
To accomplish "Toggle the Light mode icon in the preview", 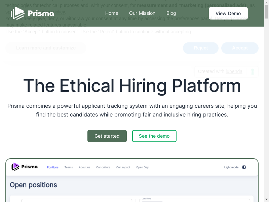I will (x=244, y=167).
